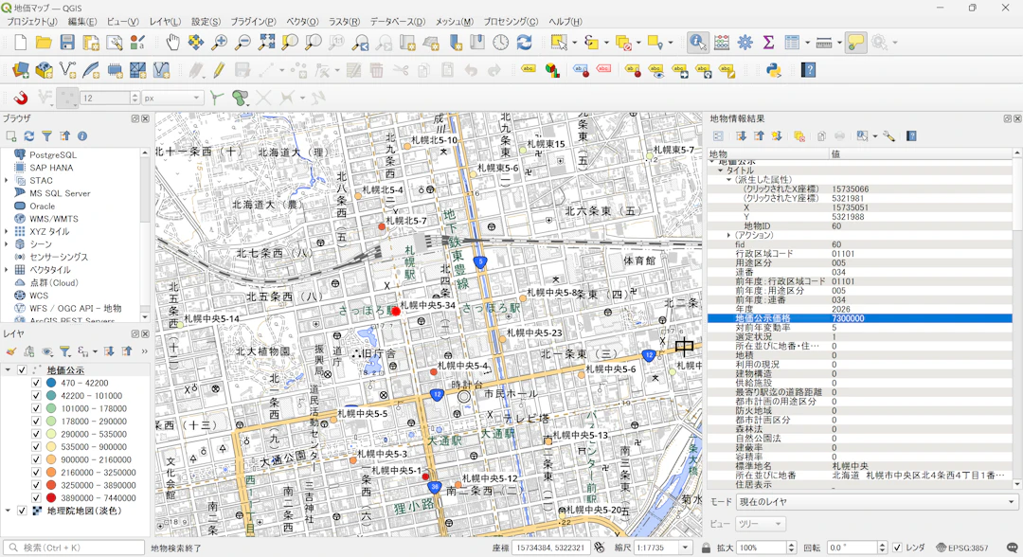Open the プロセシング(C) menu

511,22
